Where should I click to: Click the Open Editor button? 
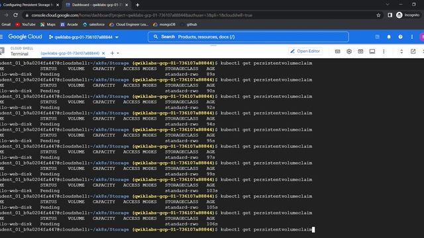[305, 51]
